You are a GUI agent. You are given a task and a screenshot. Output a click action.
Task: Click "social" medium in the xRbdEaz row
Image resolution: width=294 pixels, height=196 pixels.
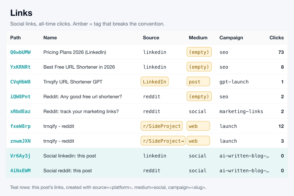(x=198, y=112)
